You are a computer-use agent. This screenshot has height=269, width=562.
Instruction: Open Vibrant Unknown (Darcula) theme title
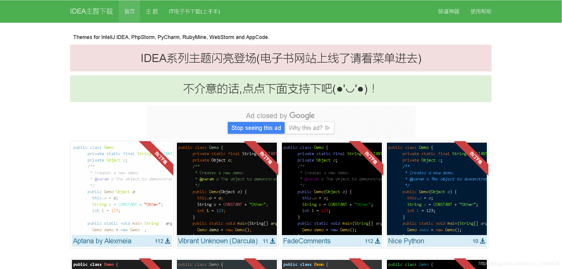(x=218, y=241)
